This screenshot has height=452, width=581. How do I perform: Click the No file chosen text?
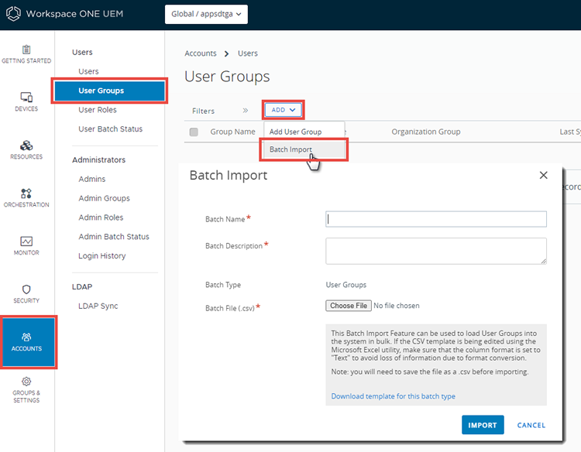(x=396, y=306)
